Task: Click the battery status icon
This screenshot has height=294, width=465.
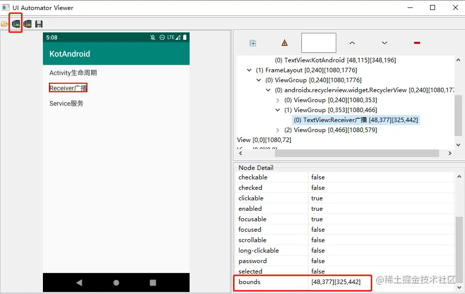Action: coord(185,37)
